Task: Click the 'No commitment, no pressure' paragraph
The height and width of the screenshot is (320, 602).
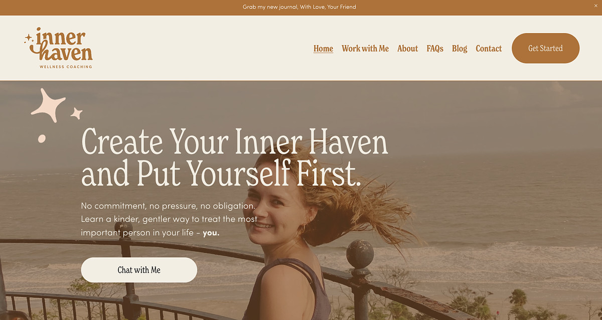Action: click(x=170, y=219)
